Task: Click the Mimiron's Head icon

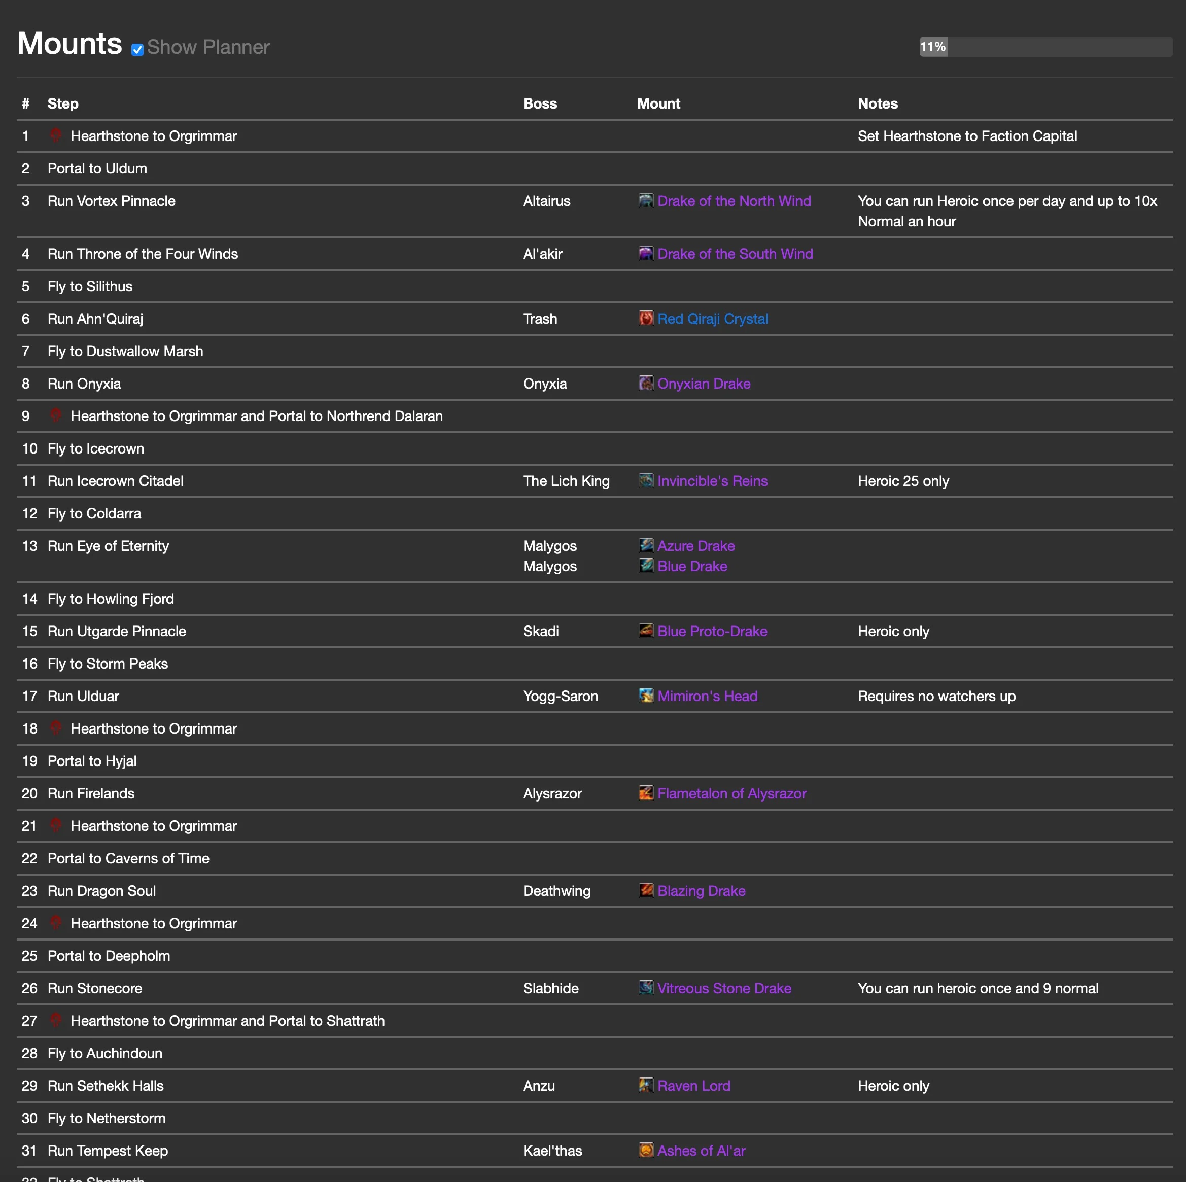Action: (646, 696)
